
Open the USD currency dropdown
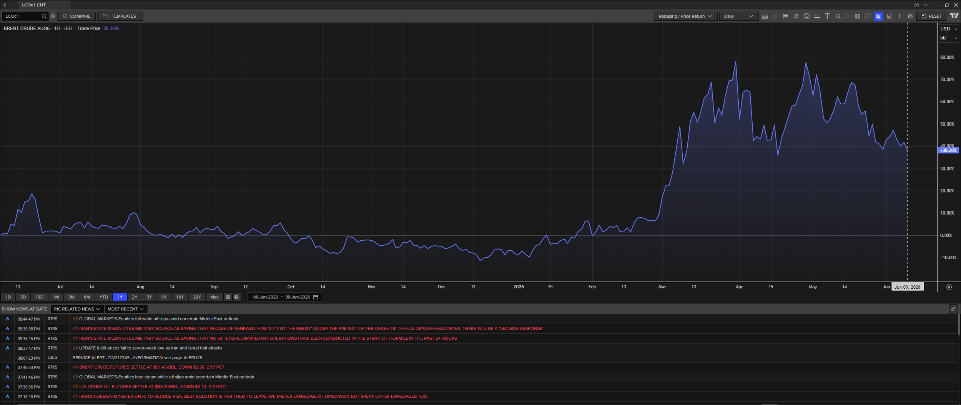(x=949, y=29)
